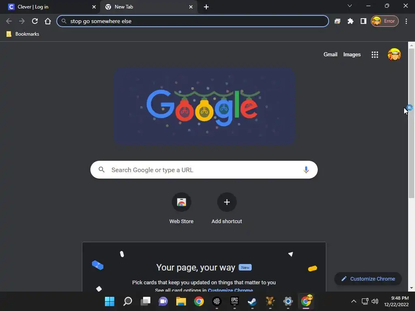Open File Explorer from taskbar
Viewport: 415px width, 311px height.
(181, 301)
